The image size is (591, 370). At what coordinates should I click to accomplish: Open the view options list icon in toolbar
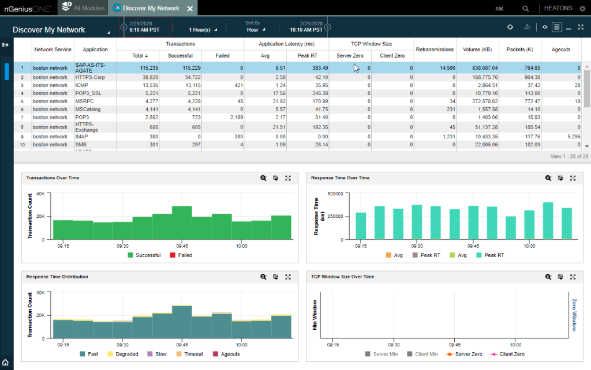click(x=557, y=27)
